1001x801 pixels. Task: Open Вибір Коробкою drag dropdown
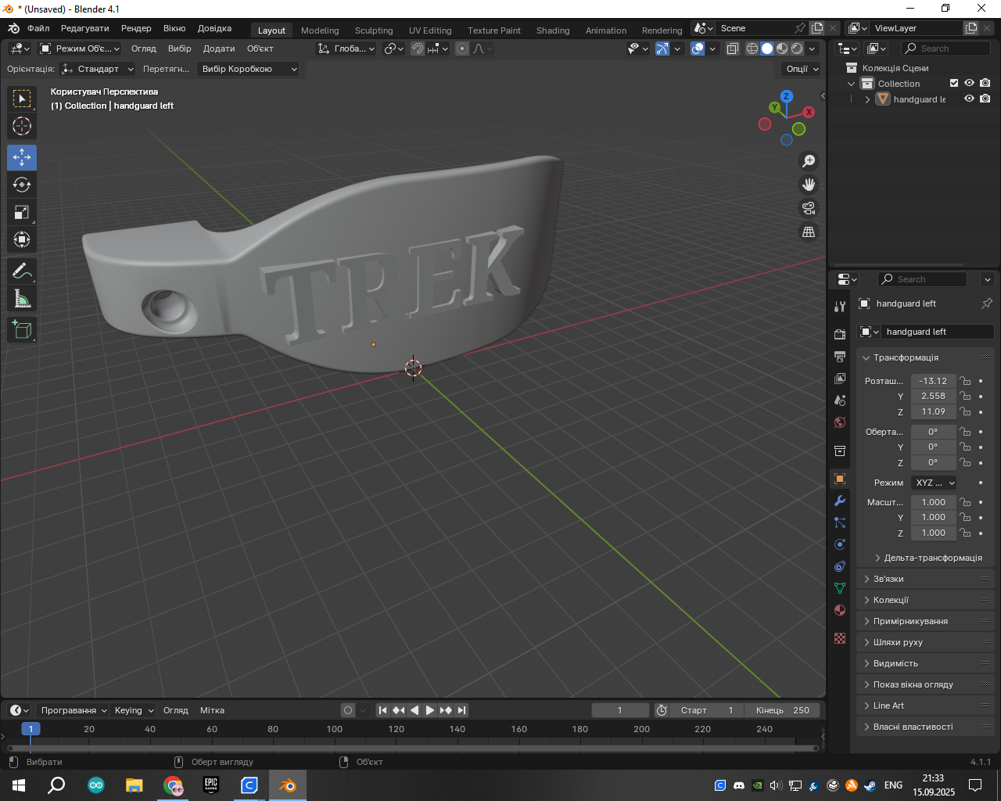[248, 69]
